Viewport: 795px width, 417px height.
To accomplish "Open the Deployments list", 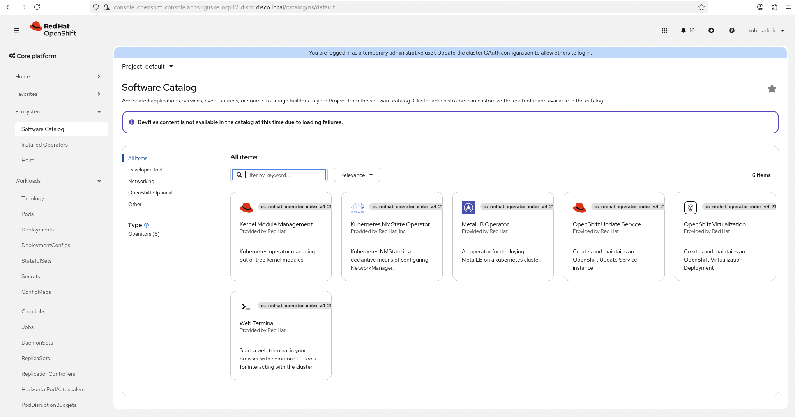I will pos(37,230).
